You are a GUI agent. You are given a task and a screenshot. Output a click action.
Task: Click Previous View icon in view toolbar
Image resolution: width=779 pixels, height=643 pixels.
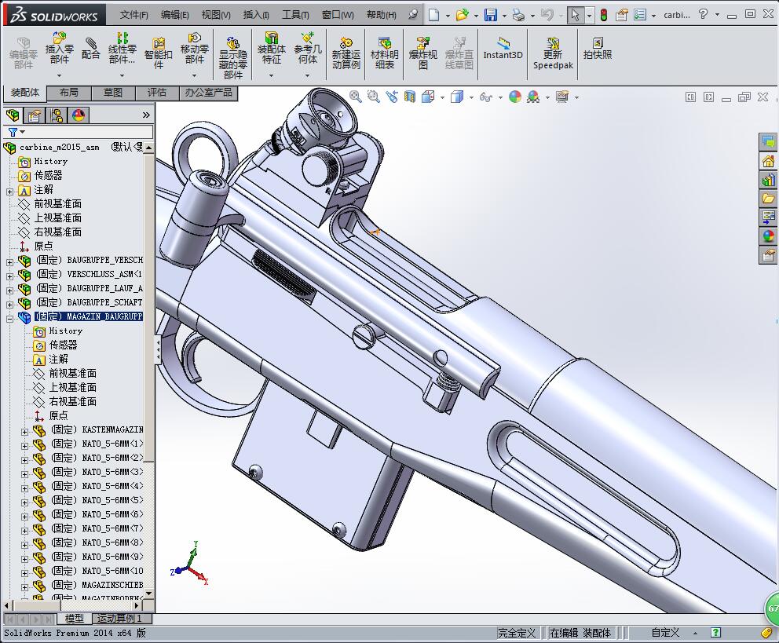[392, 97]
